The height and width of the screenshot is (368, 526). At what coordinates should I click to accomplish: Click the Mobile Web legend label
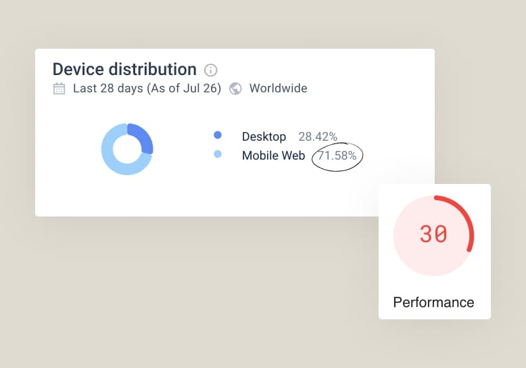point(273,156)
